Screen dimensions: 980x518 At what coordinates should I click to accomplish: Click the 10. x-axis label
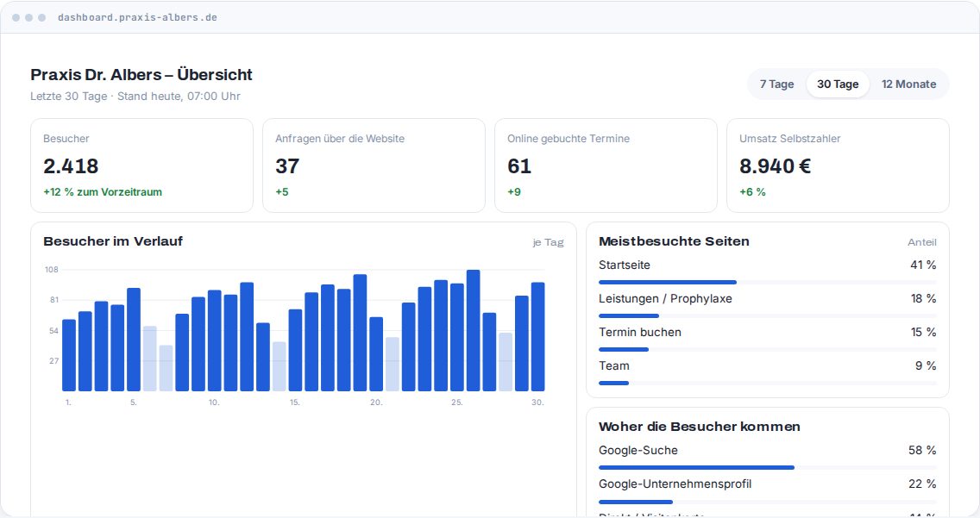[x=214, y=403]
